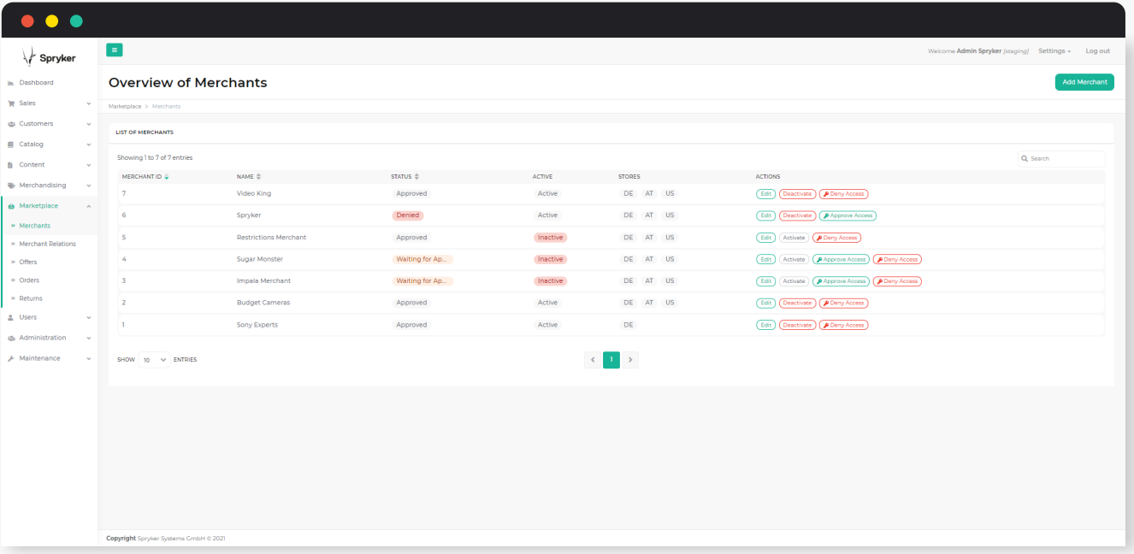Image resolution: width=1134 pixels, height=554 pixels.
Task: Click the Denied status badge for Spryker
Action: point(407,215)
